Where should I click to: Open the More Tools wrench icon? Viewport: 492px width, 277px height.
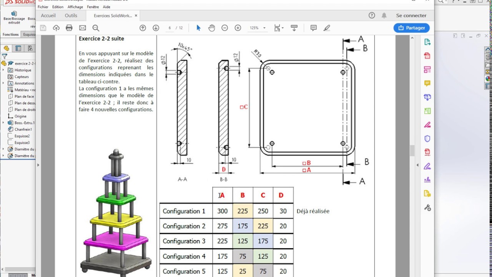(427, 208)
